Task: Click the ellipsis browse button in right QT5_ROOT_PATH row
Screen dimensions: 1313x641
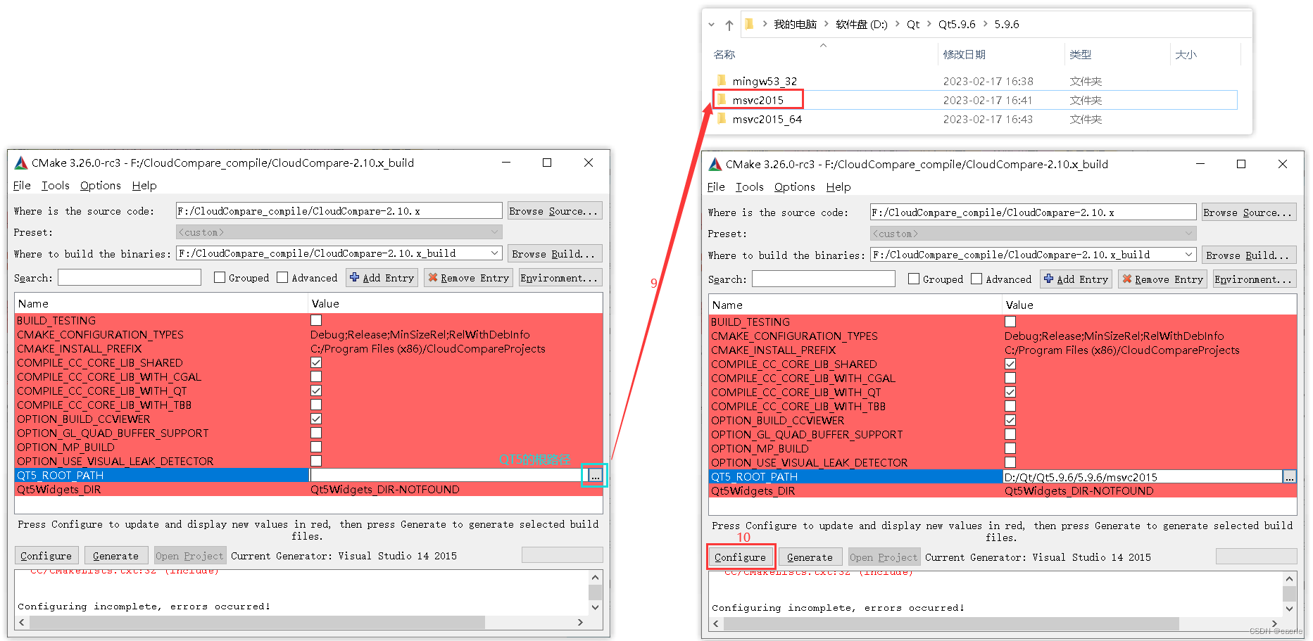Action: pos(1289,478)
